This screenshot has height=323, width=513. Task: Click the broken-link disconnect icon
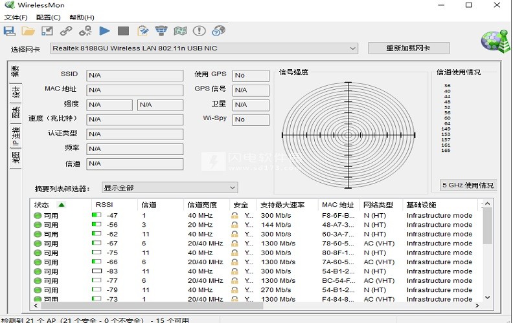[x=85, y=30]
